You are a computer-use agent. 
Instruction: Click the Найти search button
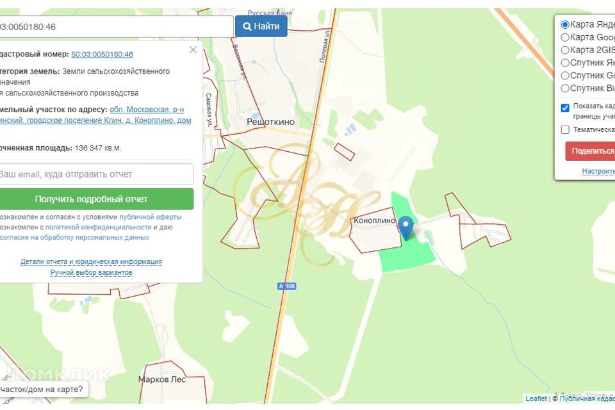(x=261, y=26)
